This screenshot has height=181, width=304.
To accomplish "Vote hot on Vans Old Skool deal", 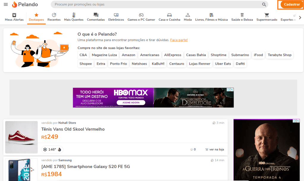I will coord(59,150).
